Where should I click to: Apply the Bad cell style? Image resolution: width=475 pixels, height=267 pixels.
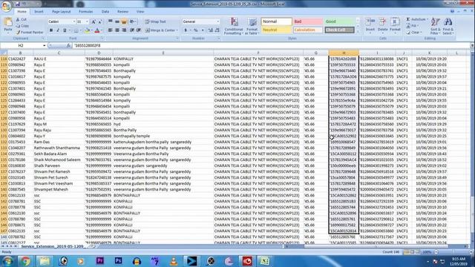click(x=307, y=22)
